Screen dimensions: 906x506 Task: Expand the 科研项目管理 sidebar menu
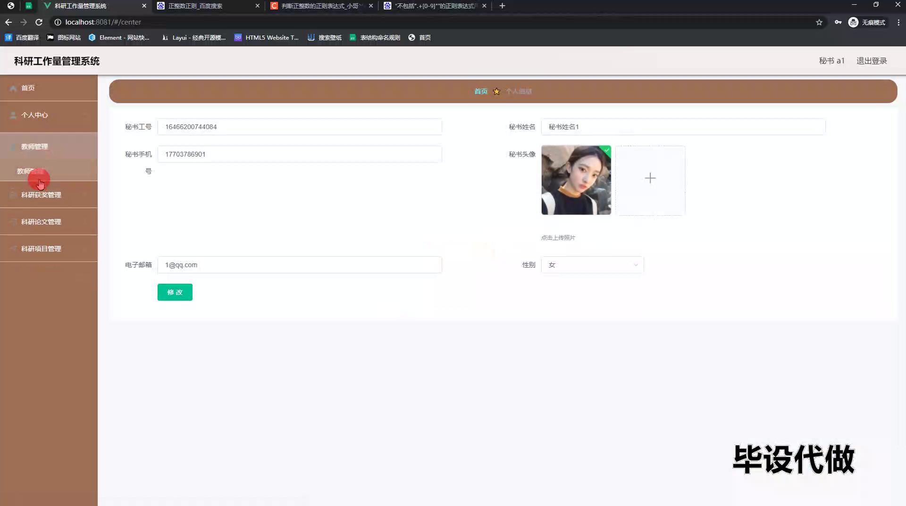41,249
